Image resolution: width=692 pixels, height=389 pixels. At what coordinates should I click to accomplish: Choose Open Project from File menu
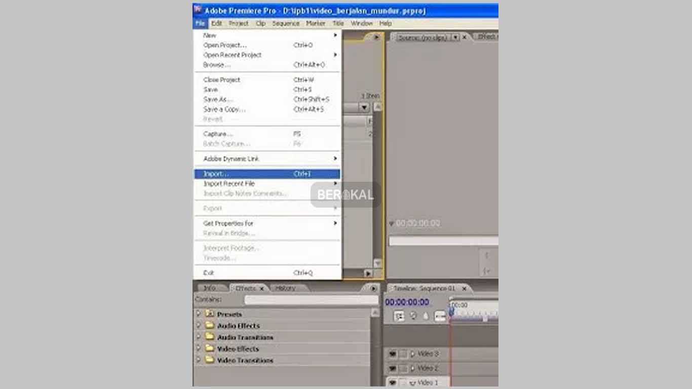click(267, 45)
